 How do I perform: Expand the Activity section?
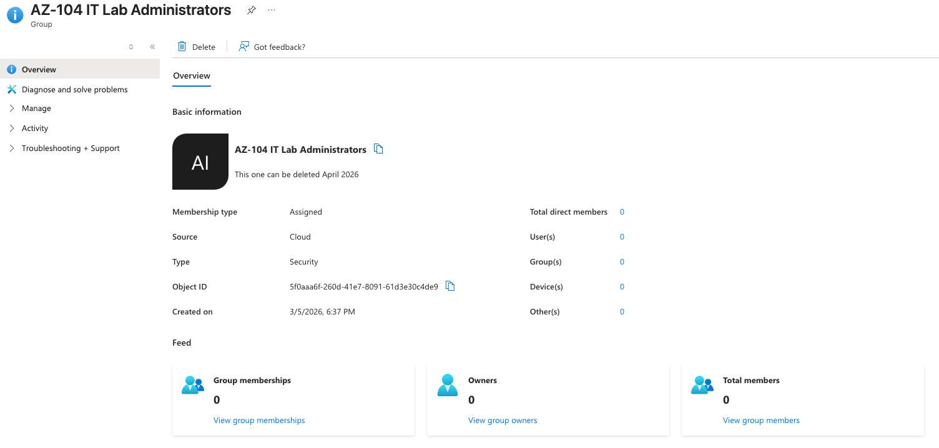[x=12, y=129]
